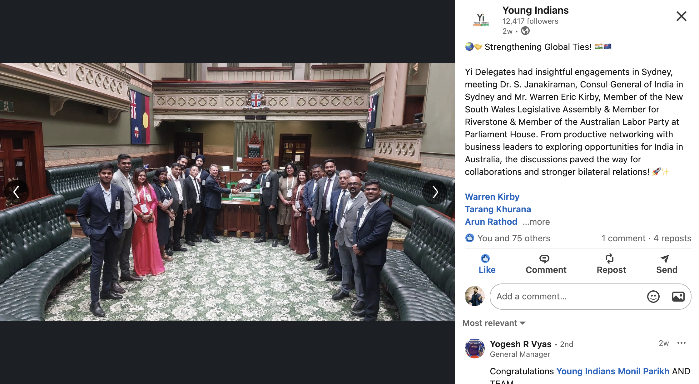Open Tarang Khurana's profile link

pos(498,209)
